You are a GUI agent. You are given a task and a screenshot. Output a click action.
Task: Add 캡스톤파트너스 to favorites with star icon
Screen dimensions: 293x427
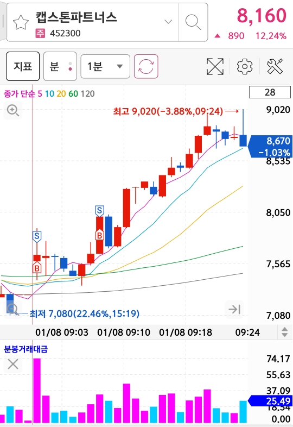(21, 22)
